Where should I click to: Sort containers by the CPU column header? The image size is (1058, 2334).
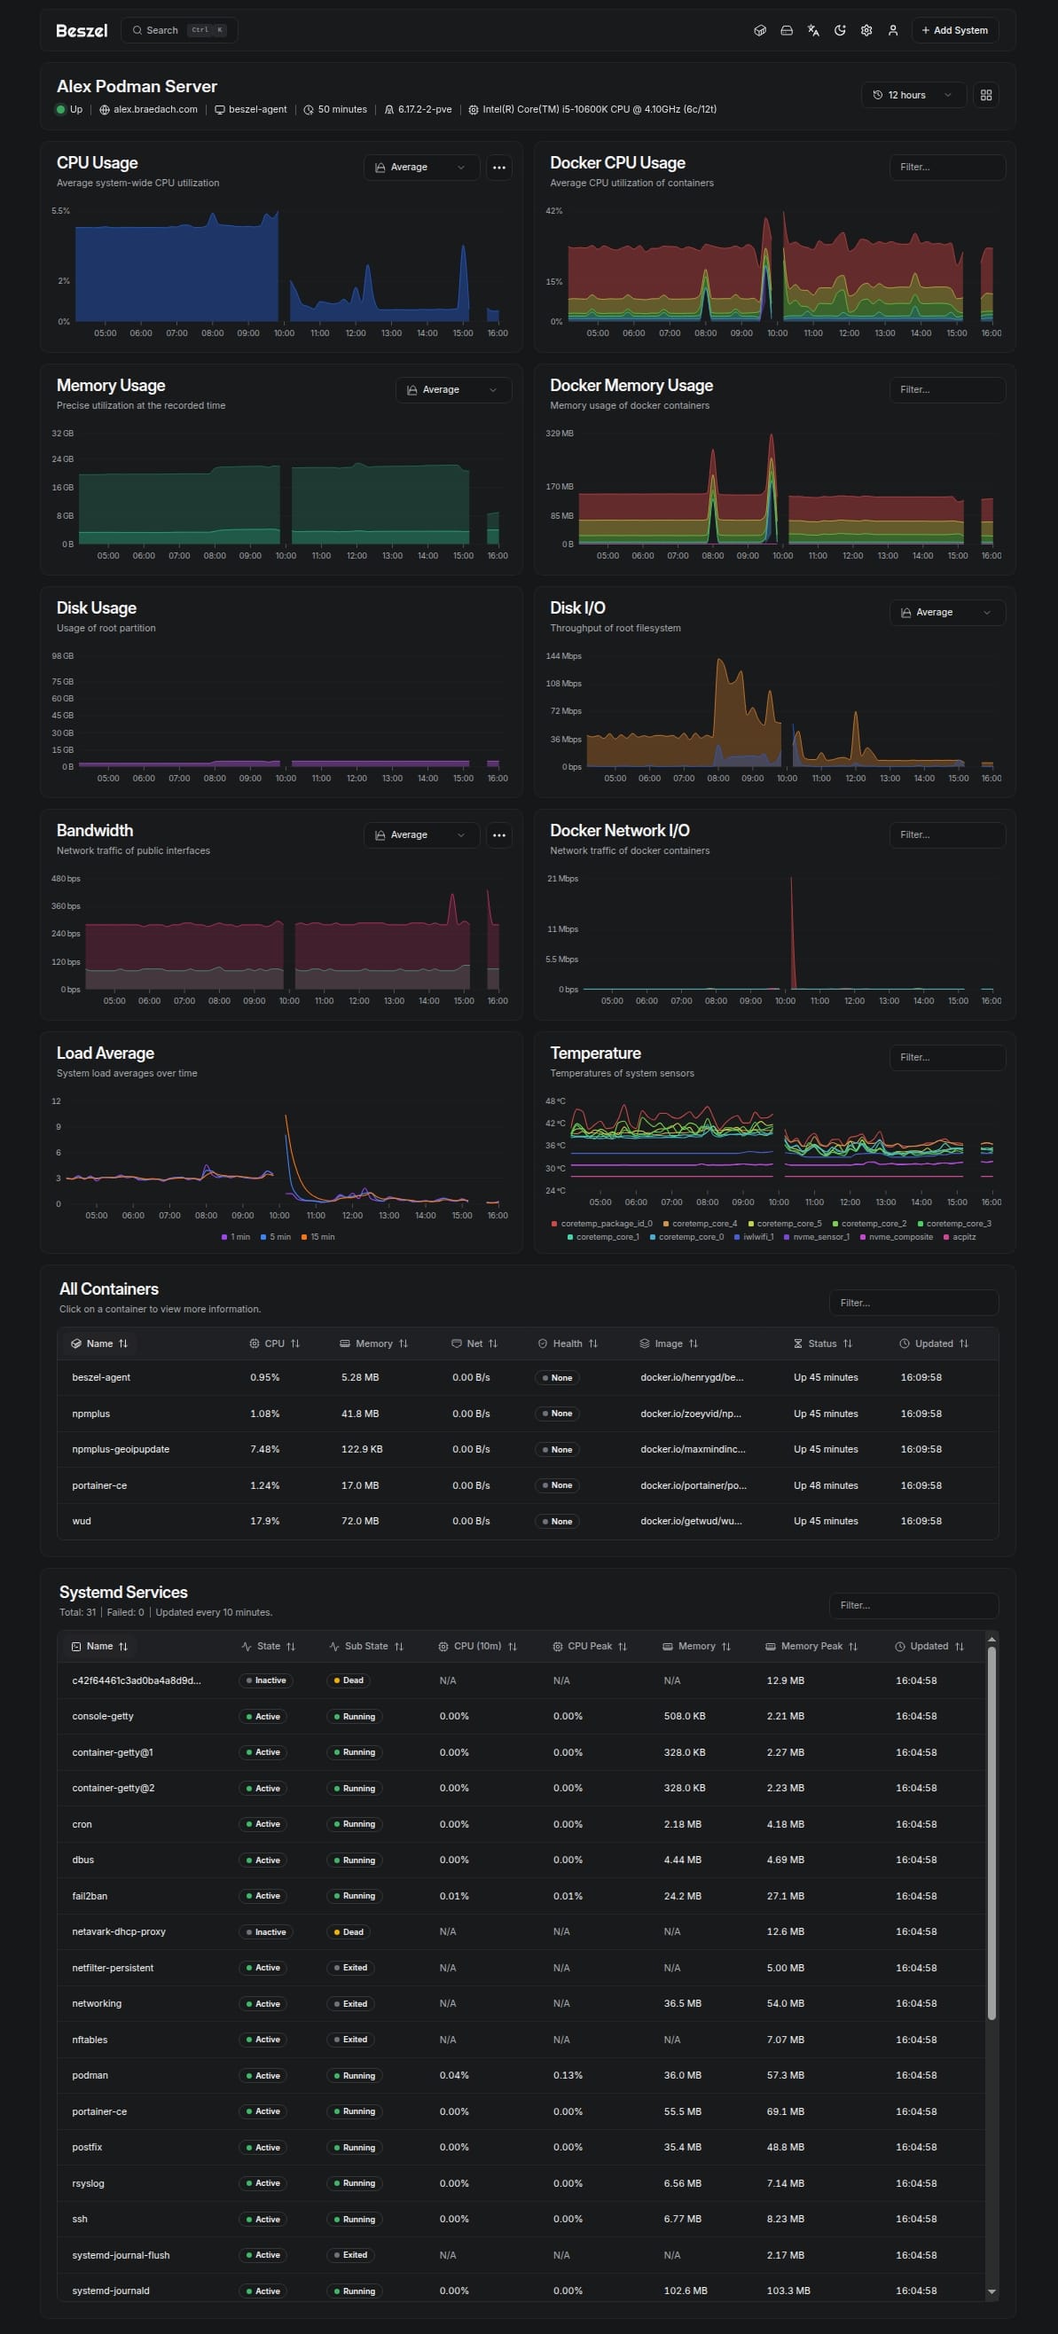point(274,1343)
